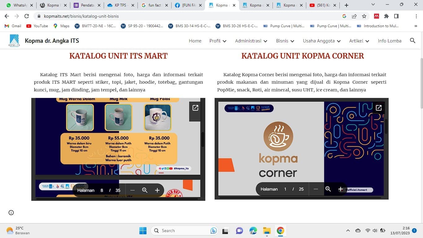Close the WhatsApp tab
The height and width of the screenshot is (238, 423).
(x=31, y=5)
